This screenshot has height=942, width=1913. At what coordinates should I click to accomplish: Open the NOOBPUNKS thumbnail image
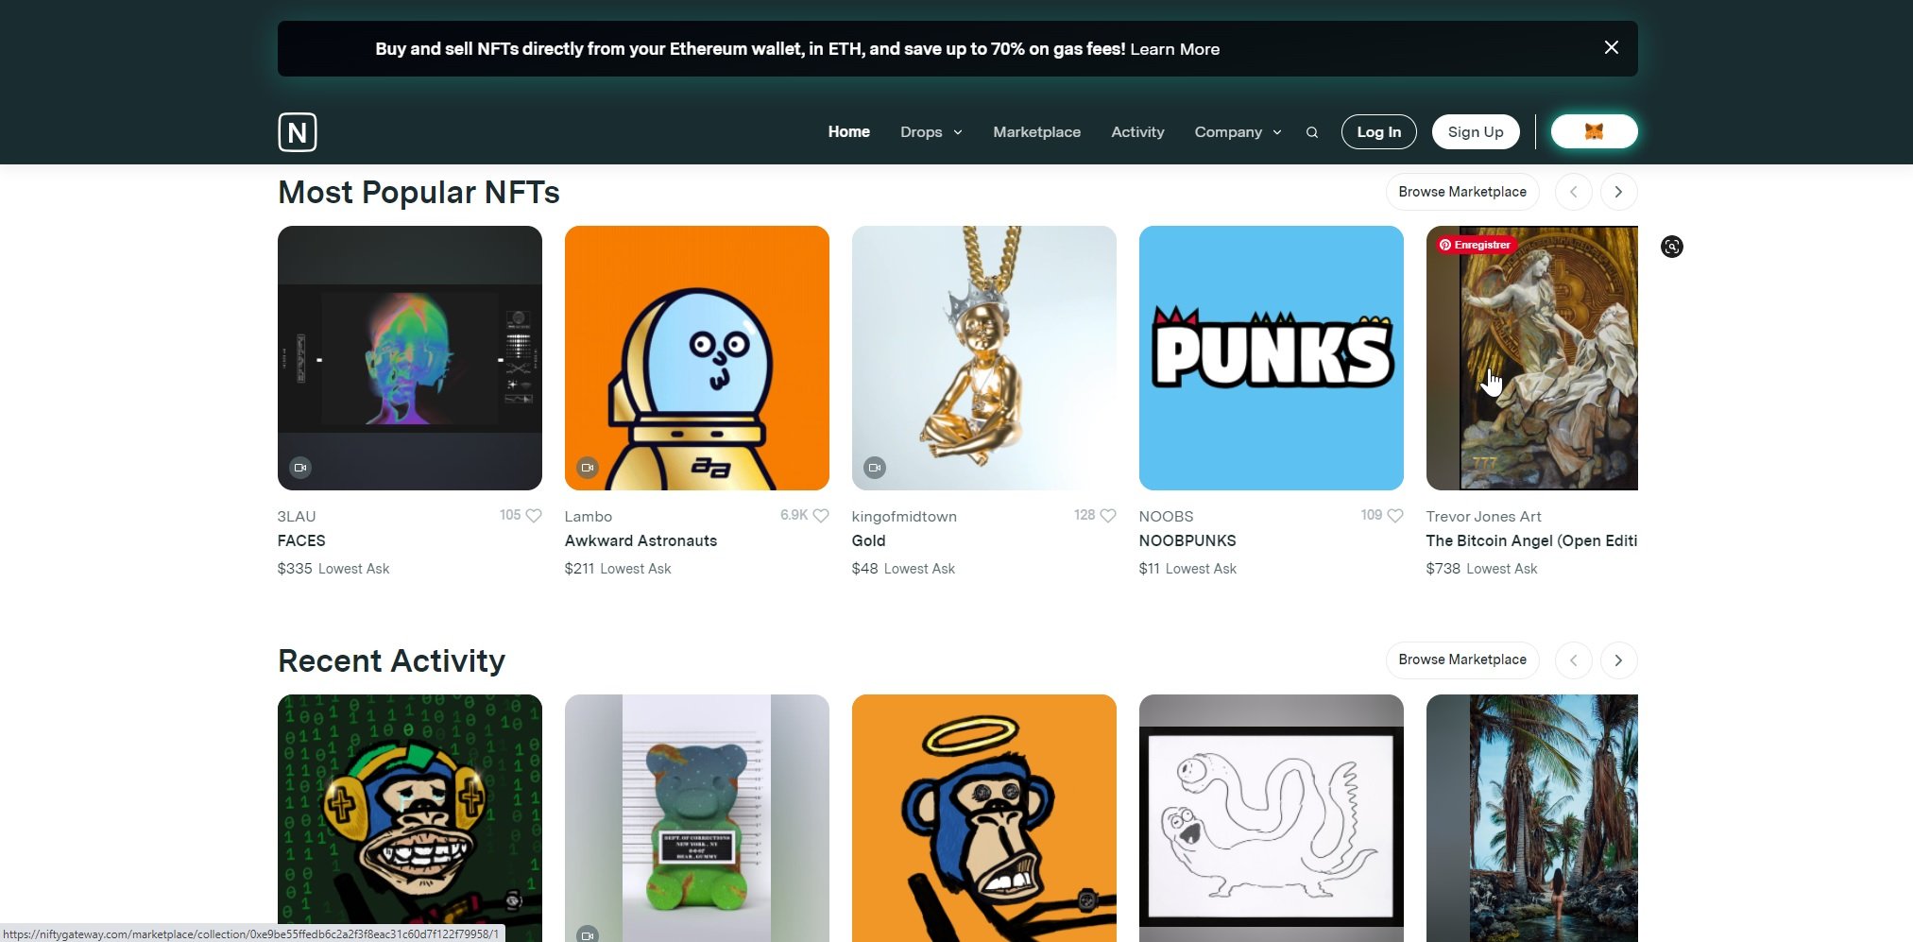(1271, 358)
